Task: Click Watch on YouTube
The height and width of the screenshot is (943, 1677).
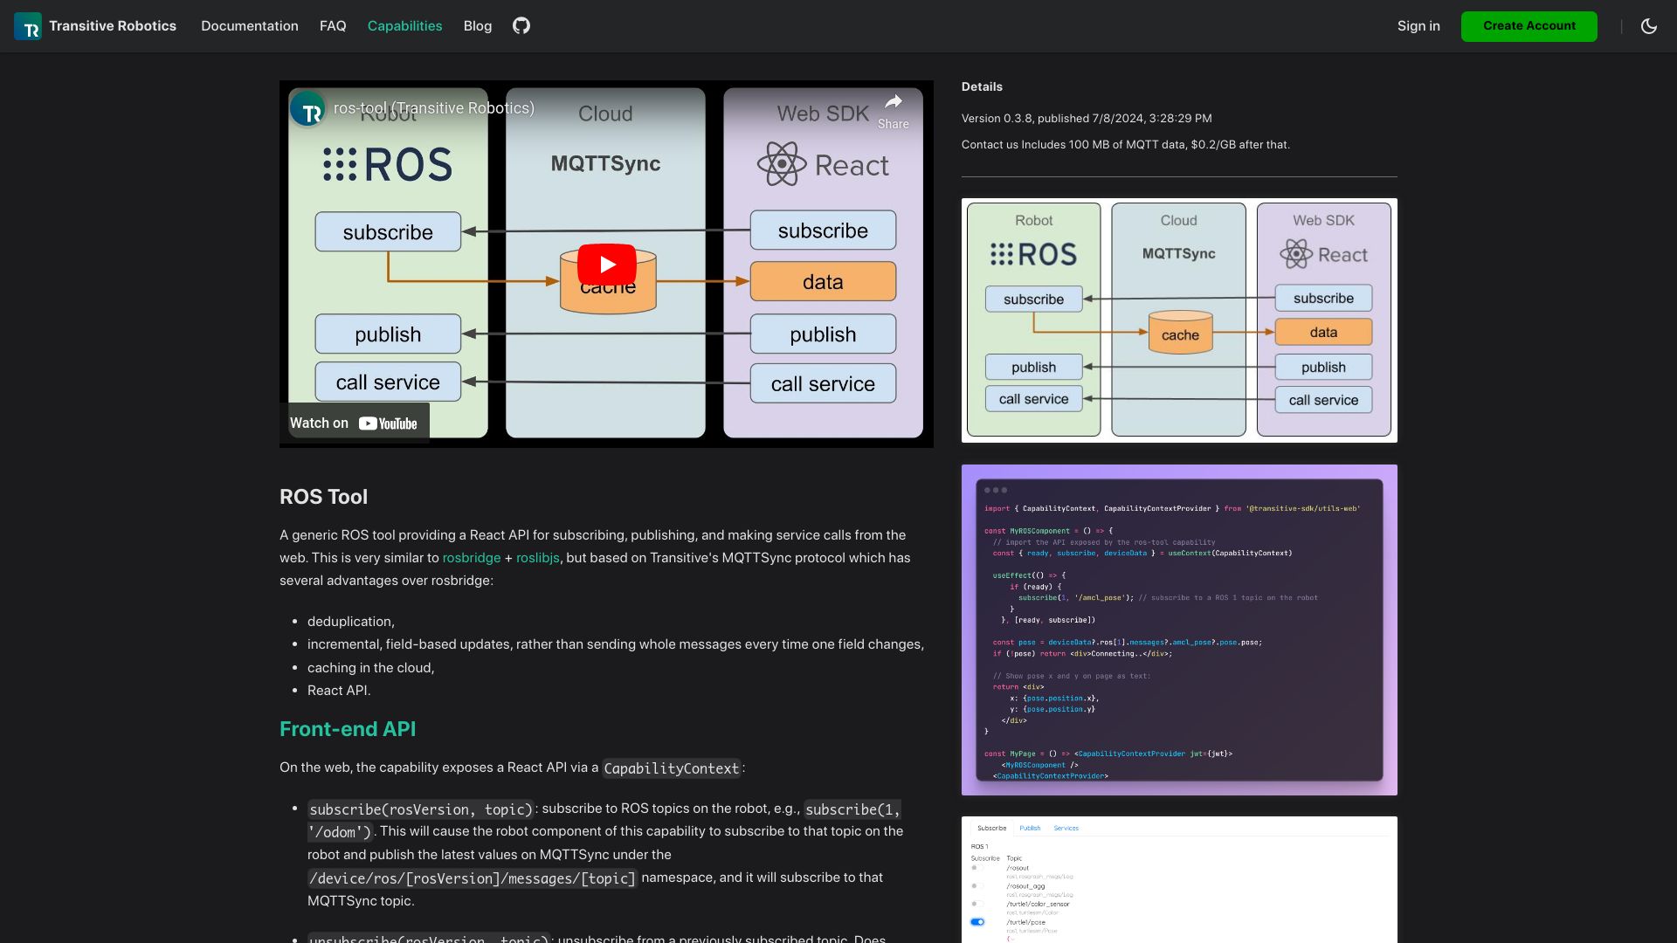Action: tap(354, 423)
